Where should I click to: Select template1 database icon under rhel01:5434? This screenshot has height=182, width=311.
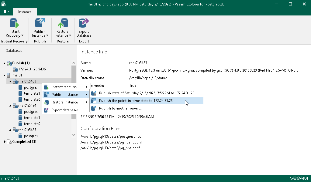coord(20,118)
